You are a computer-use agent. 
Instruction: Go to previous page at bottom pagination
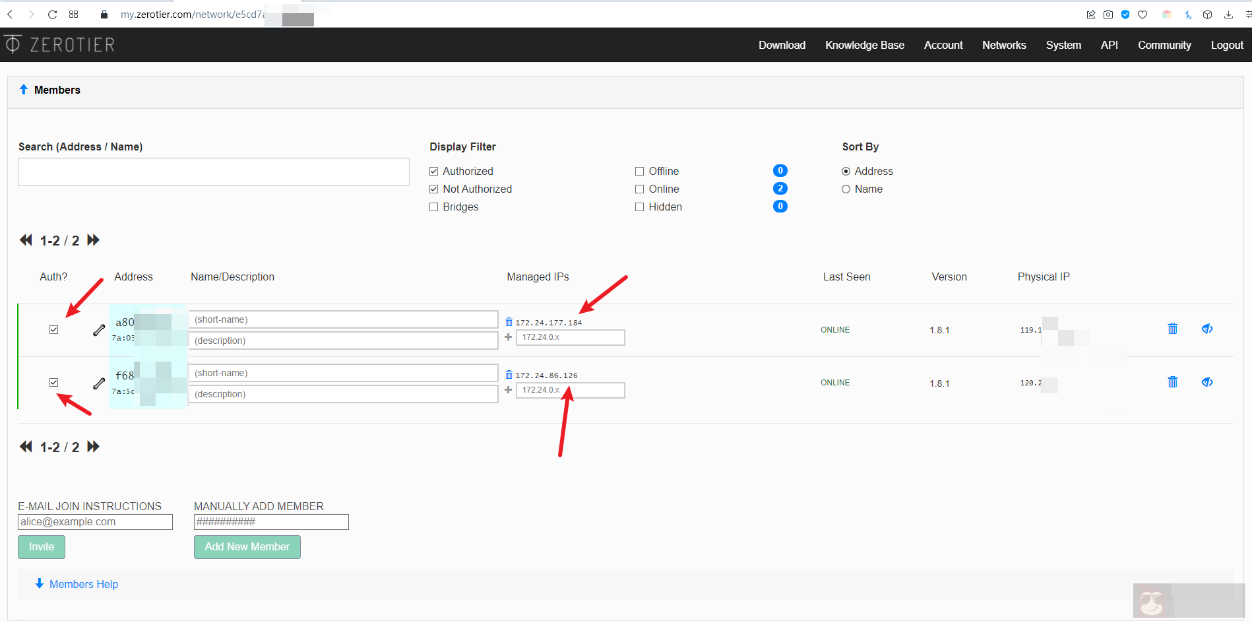point(26,447)
